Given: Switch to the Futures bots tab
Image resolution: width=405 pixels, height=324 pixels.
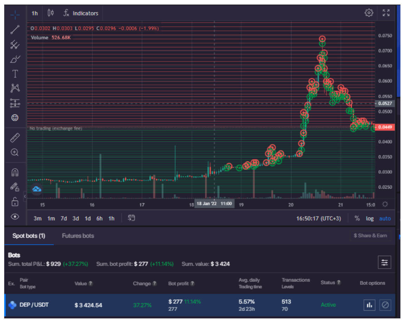Looking at the screenshot, I should click(x=78, y=236).
